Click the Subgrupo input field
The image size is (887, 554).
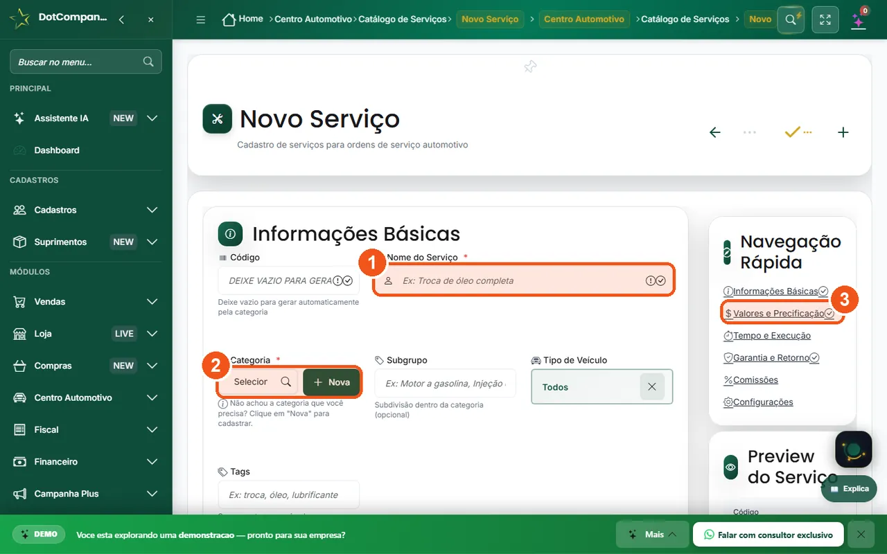pos(445,383)
